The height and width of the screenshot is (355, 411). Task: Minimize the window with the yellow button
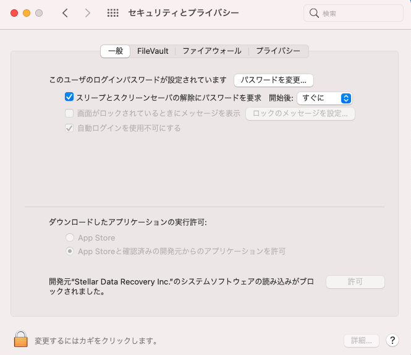point(27,13)
